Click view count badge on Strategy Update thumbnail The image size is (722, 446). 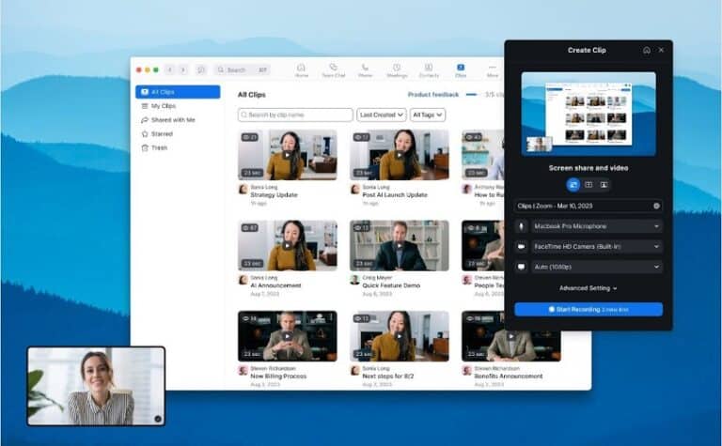point(249,137)
